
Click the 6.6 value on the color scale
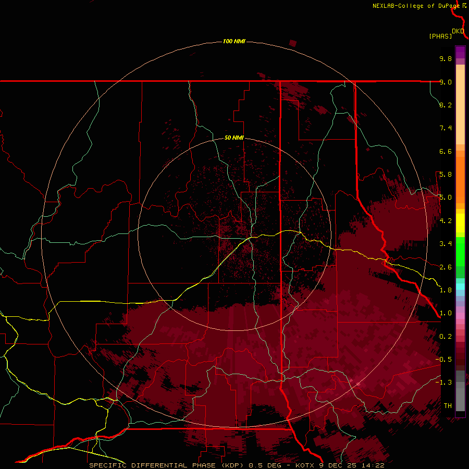tap(446, 151)
